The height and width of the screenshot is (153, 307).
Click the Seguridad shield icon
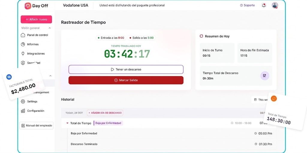(23, 63)
